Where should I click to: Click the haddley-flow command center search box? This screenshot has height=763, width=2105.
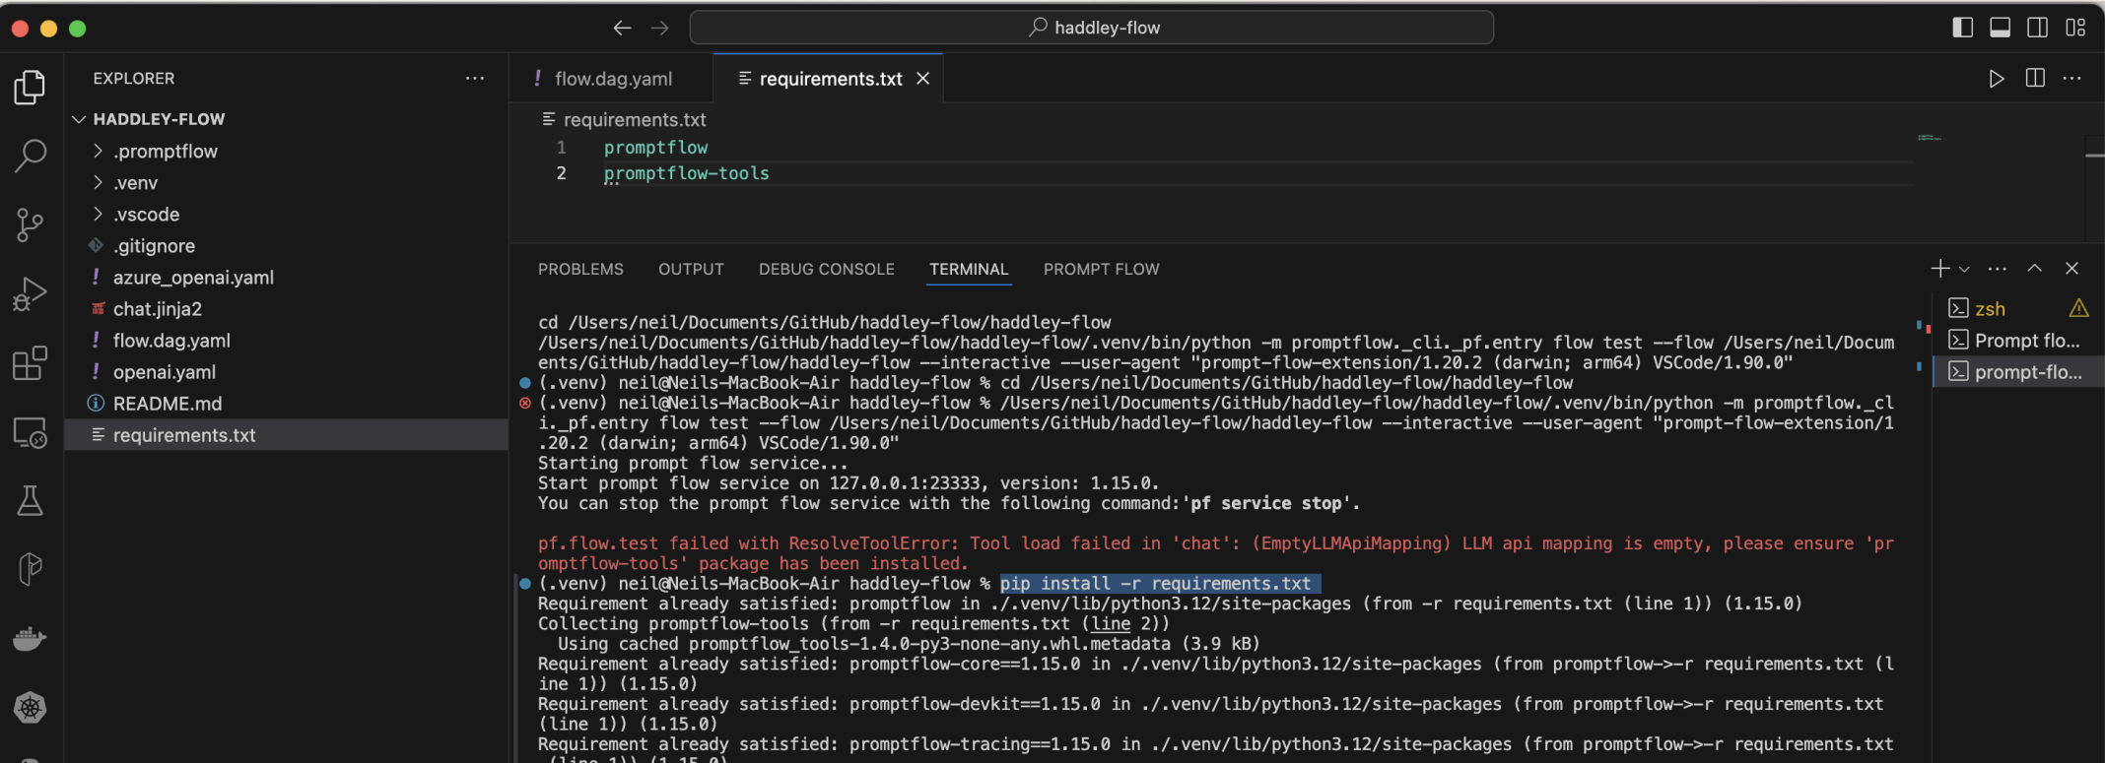click(x=1091, y=28)
